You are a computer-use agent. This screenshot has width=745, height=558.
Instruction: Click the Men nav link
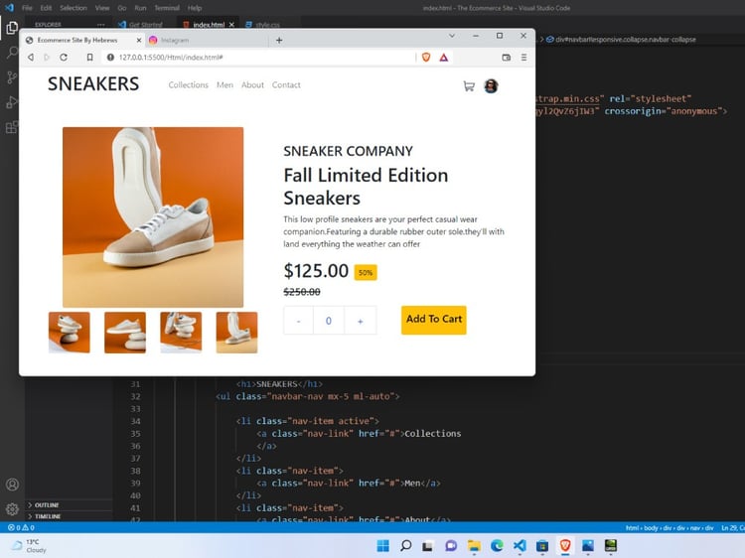pyautogui.click(x=224, y=85)
